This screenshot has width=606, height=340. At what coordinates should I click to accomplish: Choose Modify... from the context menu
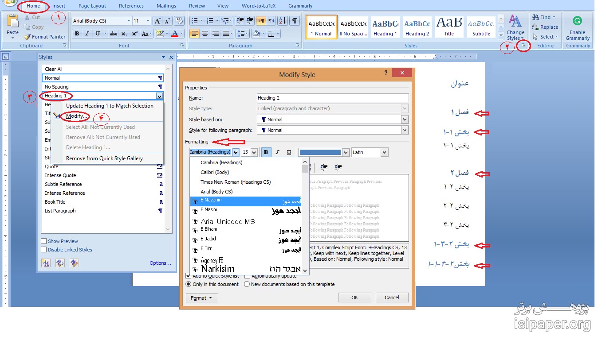pos(76,116)
